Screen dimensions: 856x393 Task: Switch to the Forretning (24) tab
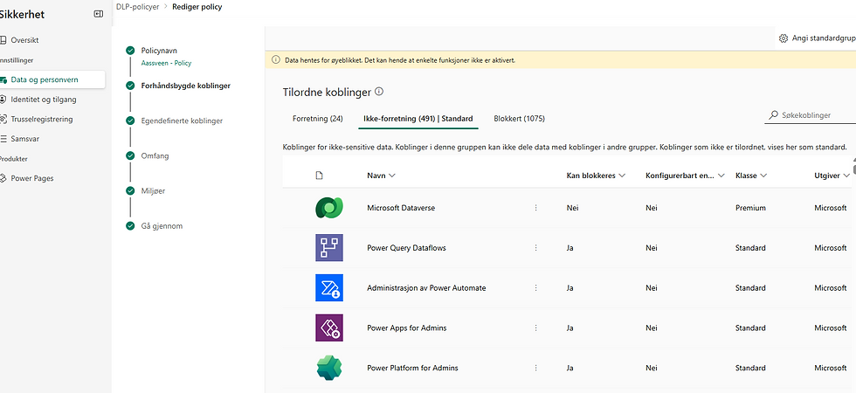(318, 118)
